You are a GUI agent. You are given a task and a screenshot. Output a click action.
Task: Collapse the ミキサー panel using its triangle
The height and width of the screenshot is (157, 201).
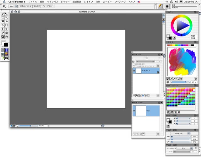point(167,42)
